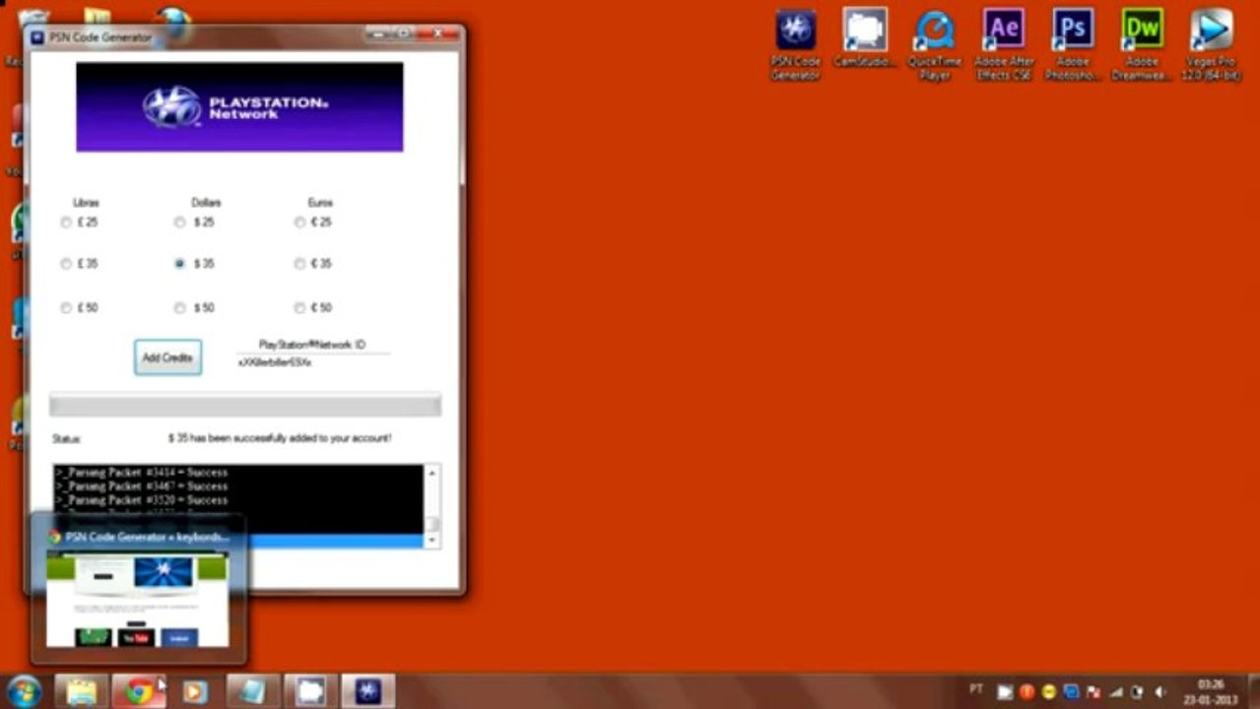This screenshot has height=709, width=1260.
Task: Click the log box scroll-down arrow
Action: pos(431,541)
